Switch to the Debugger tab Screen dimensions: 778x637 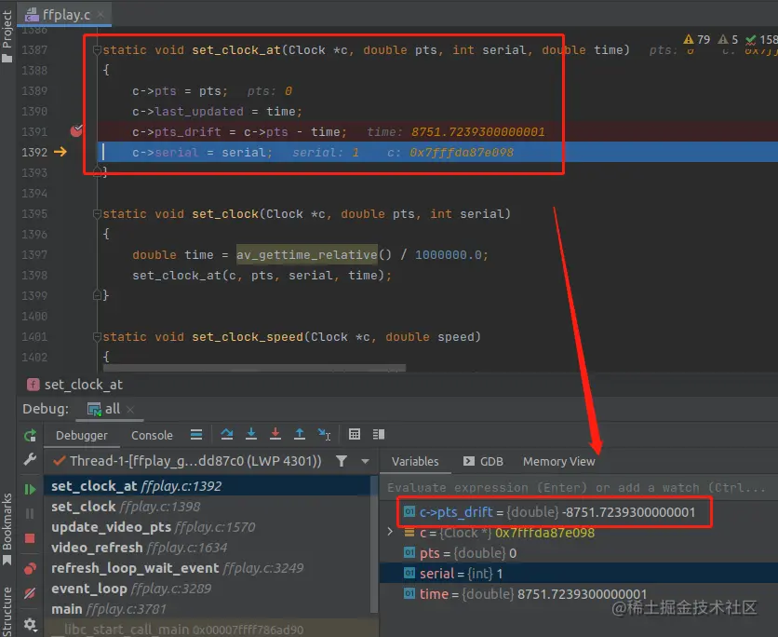pos(81,436)
